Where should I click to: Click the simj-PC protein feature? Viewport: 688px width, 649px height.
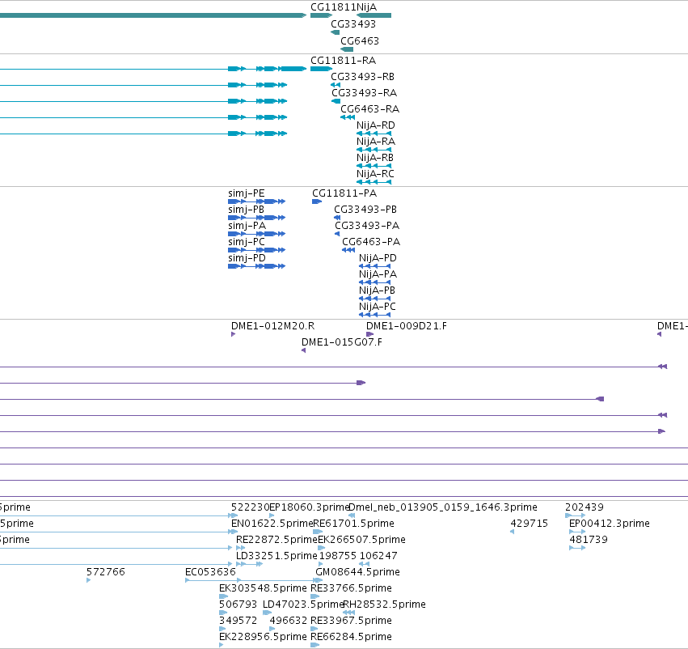pyautogui.click(x=256, y=250)
